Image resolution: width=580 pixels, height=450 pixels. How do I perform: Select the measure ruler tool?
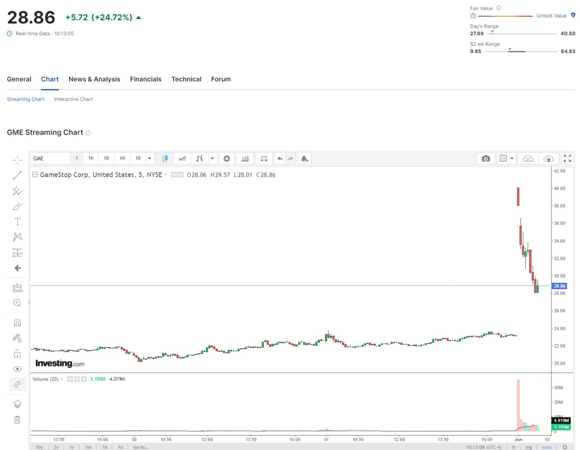click(x=17, y=288)
